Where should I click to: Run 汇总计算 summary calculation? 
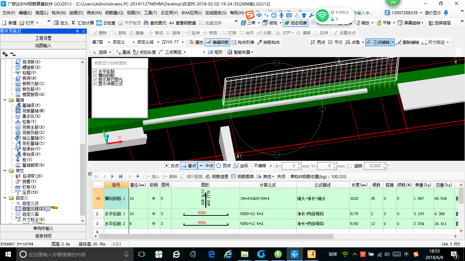click(x=83, y=23)
